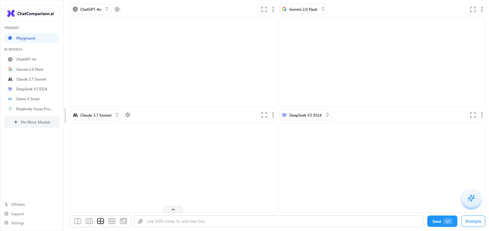Click the message input field

[282, 221]
